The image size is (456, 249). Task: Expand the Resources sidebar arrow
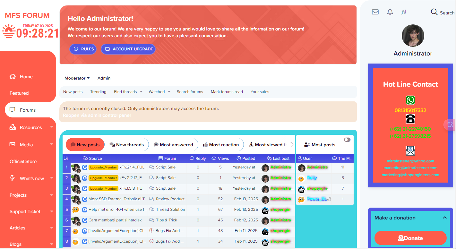tap(52, 127)
